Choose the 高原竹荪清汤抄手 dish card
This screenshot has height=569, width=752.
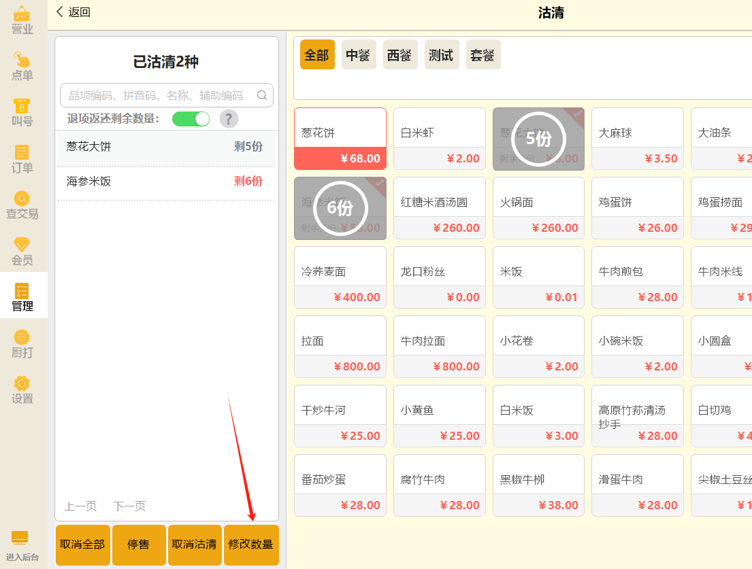point(638,417)
